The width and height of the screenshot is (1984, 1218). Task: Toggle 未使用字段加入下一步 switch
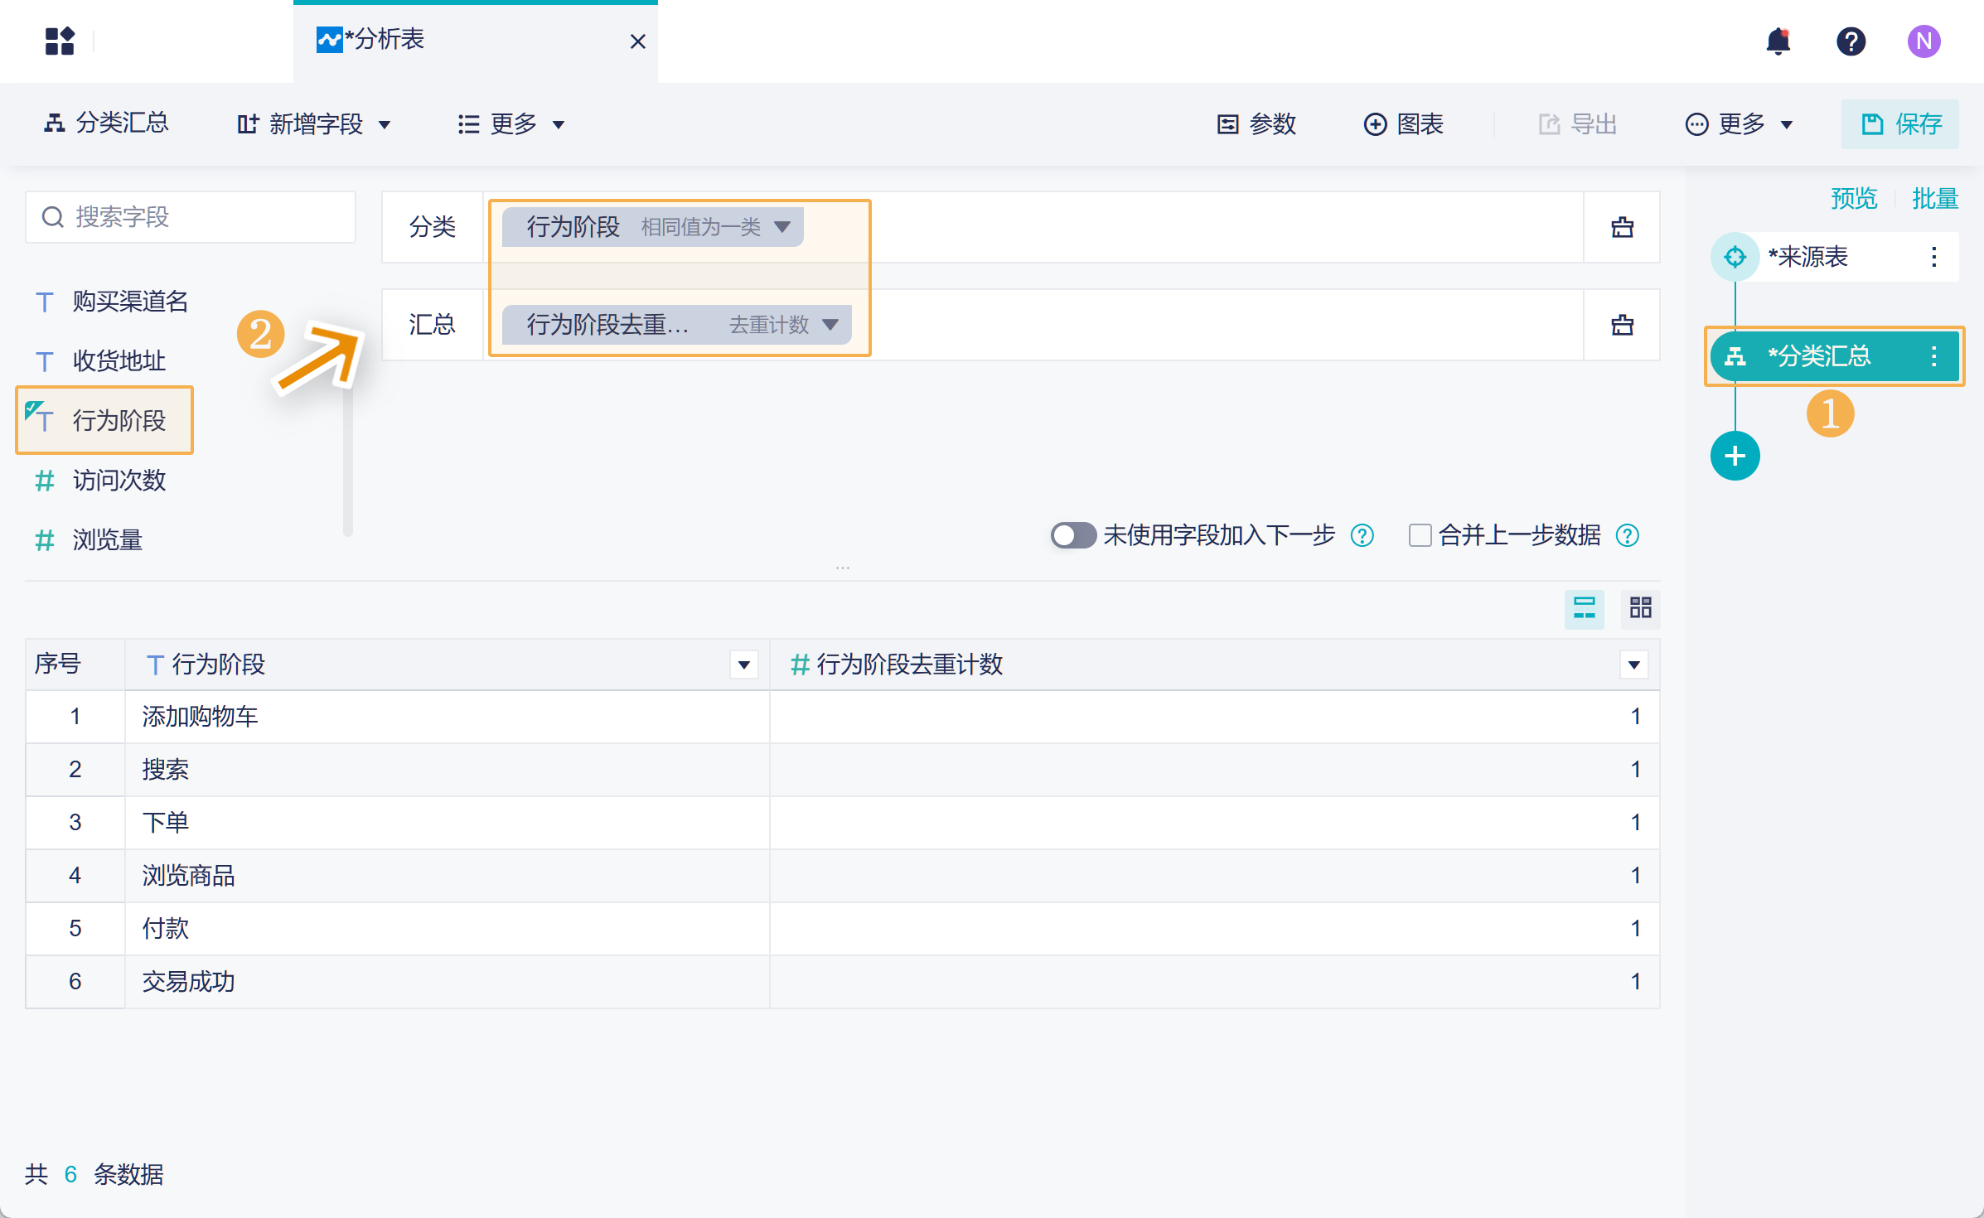click(x=1072, y=535)
